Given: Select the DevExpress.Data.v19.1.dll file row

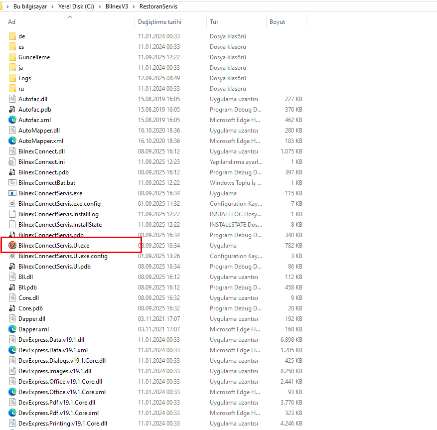Looking at the screenshot, I should click(x=51, y=339).
